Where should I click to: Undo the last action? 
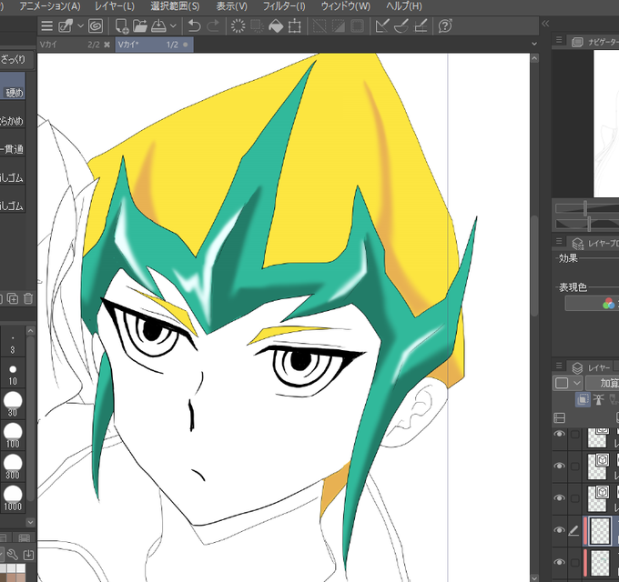click(x=194, y=26)
